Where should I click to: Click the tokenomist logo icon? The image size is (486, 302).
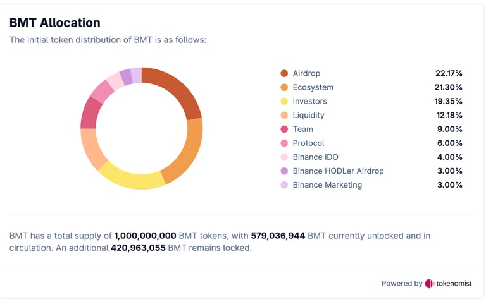(x=430, y=284)
